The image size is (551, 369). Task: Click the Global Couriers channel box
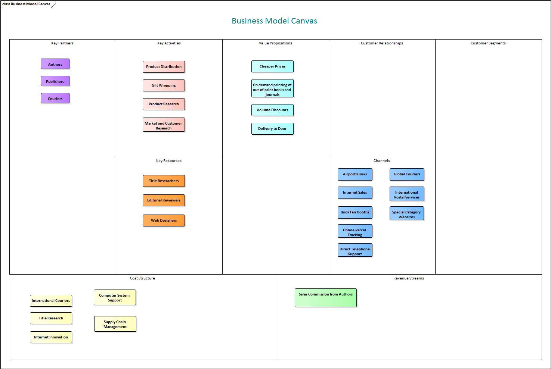tap(407, 174)
